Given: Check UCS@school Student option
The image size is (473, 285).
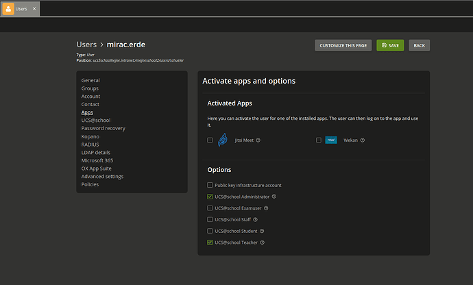Looking at the screenshot, I should pyautogui.click(x=210, y=231).
